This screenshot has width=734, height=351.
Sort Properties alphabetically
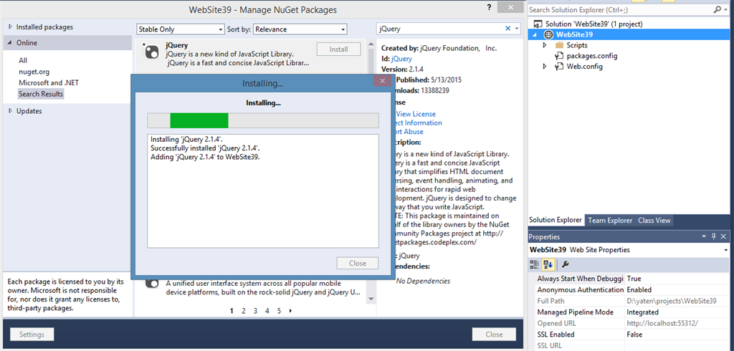point(548,265)
